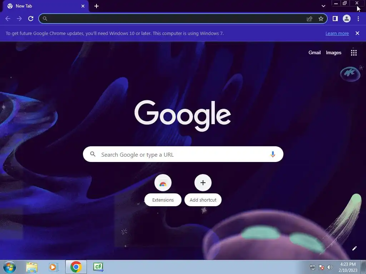366x274 pixels.
Task: Click the Add shortcut plus tile
Action: click(x=203, y=183)
